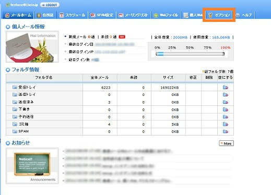Viewport: 271px width, 195px height.
Task: Click the LOGOUT button
Action: pos(50,5)
